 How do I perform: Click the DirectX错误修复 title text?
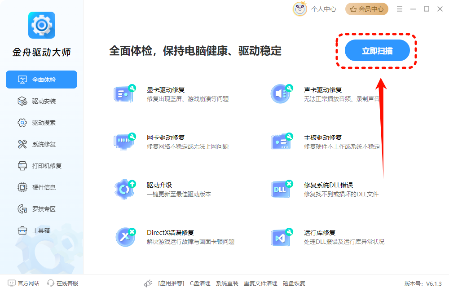(170, 233)
